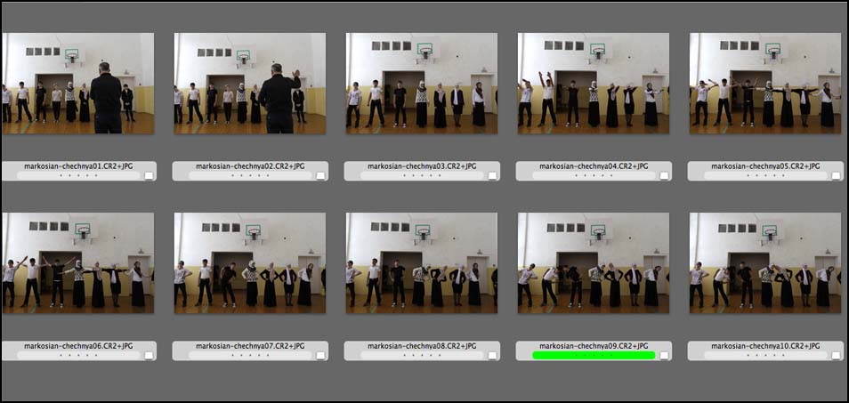Viewport: 849px width, 403px height.
Task: Pick the markosian-chechnya04 photo thumbnail
Action: pyautogui.click(x=593, y=84)
